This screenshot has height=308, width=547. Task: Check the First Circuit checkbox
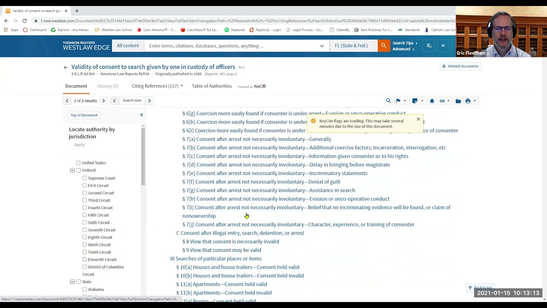coord(85,186)
